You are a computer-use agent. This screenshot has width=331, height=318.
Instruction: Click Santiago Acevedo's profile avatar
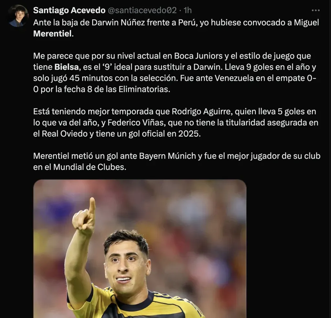(18, 16)
